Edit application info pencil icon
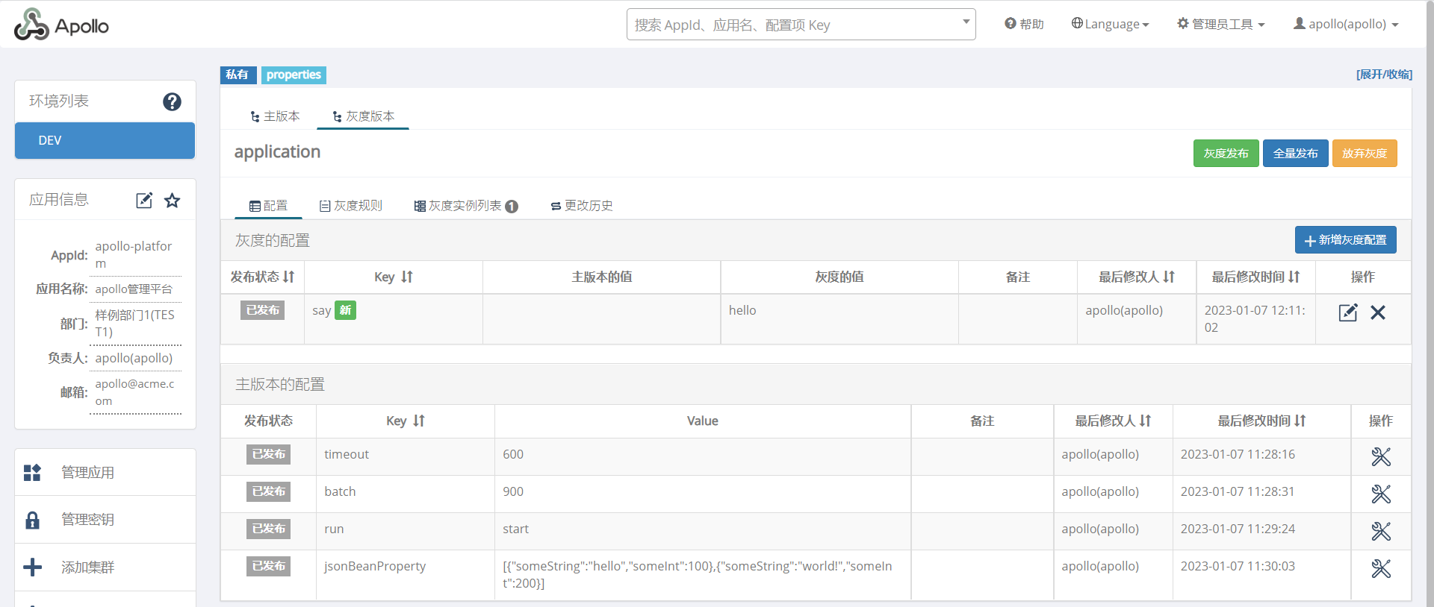Viewport: 1434px width, 607px height. click(144, 200)
